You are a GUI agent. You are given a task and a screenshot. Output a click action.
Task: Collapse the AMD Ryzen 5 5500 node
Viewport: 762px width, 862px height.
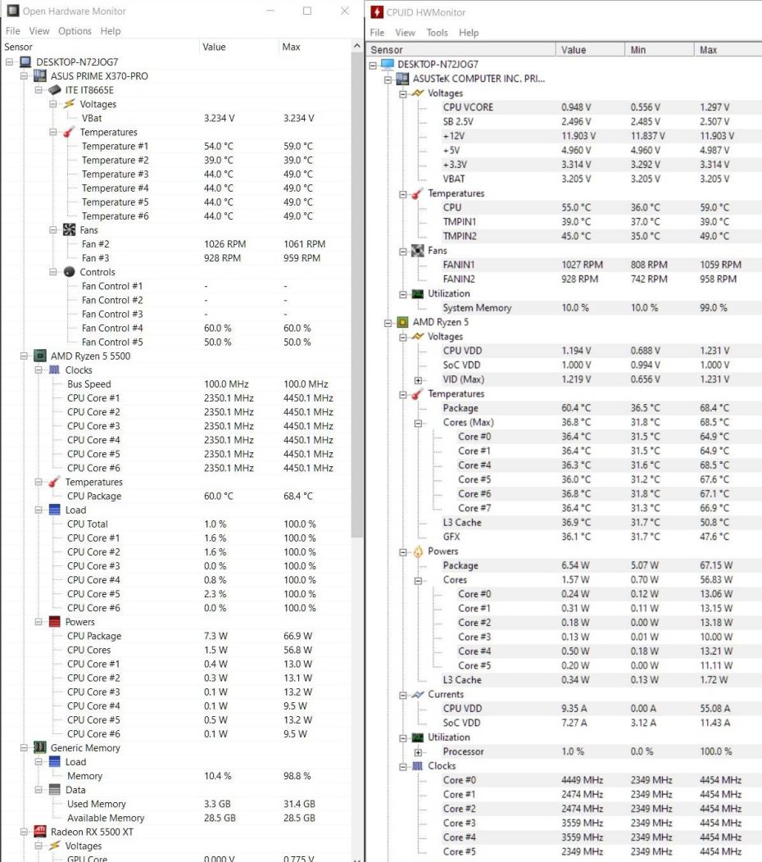pos(25,356)
